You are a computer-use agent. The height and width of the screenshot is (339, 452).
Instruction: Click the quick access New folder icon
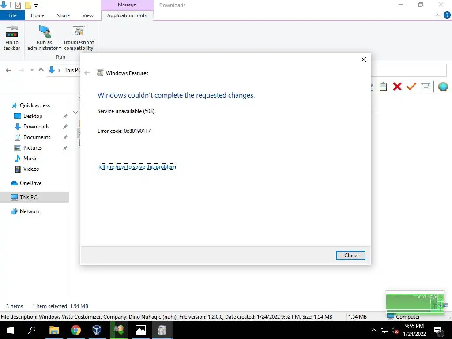(28, 5)
